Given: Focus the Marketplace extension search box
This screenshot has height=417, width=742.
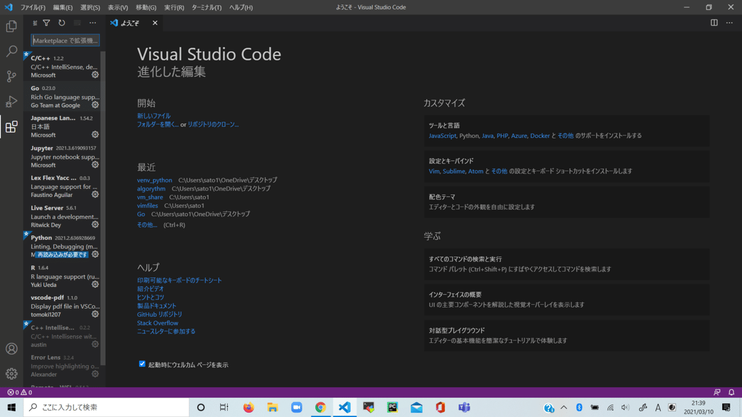Looking at the screenshot, I should (x=66, y=40).
